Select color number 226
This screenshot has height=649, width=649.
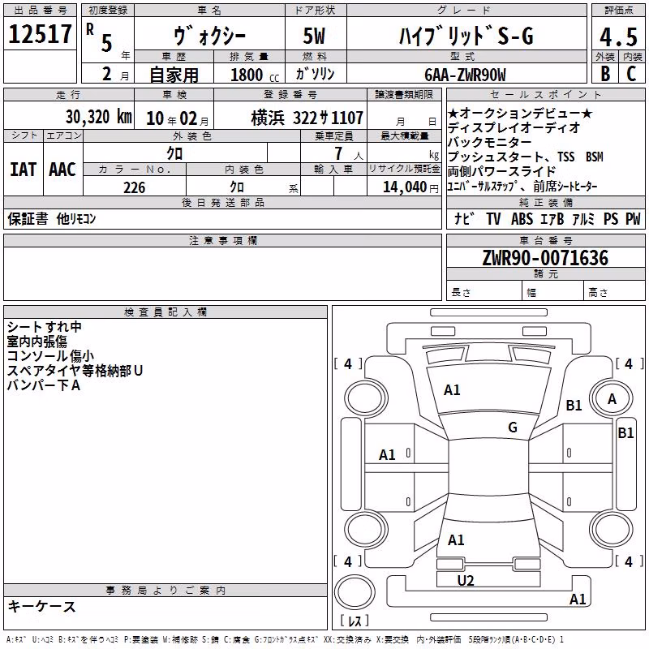tap(134, 187)
